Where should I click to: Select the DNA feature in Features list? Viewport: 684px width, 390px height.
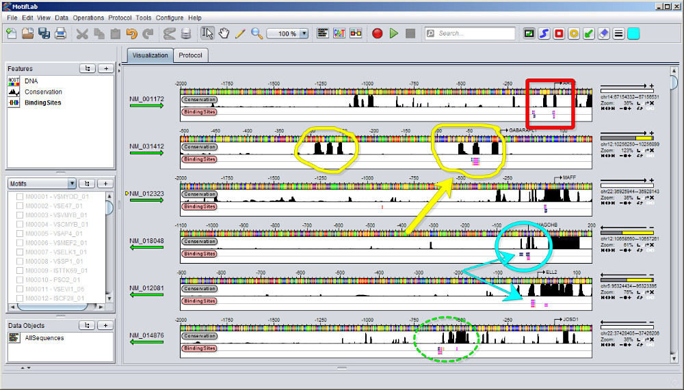coord(31,81)
